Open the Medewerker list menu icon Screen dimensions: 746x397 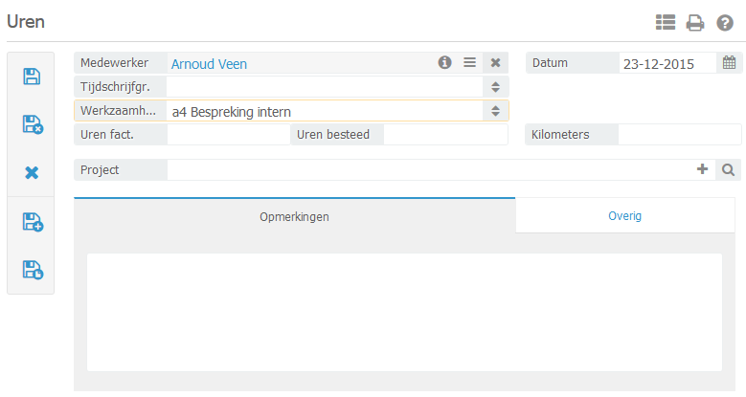[469, 63]
